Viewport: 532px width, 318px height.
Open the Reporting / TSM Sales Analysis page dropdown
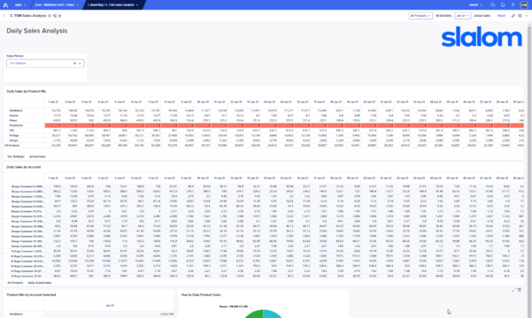pos(112,4)
